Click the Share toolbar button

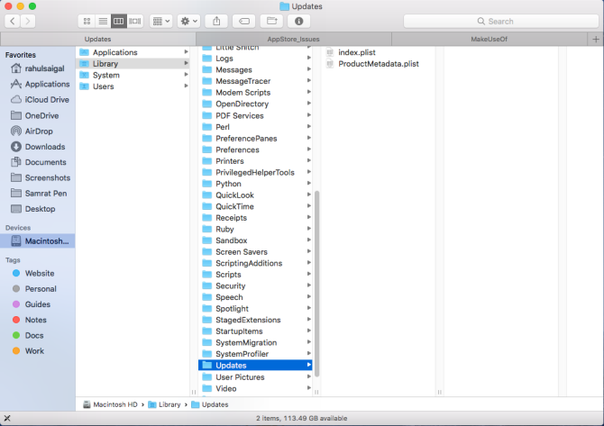(x=216, y=22)
